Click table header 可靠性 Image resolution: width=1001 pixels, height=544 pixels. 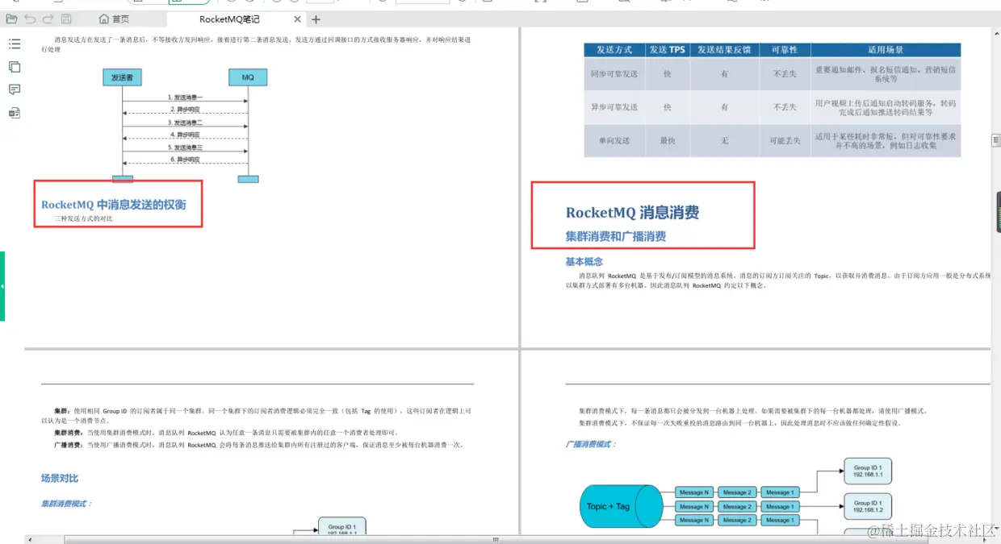pos(785,50)
